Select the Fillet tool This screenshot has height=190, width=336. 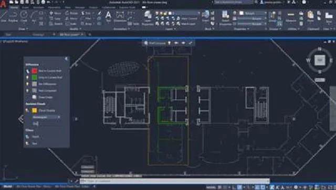[x=86, y=19]
